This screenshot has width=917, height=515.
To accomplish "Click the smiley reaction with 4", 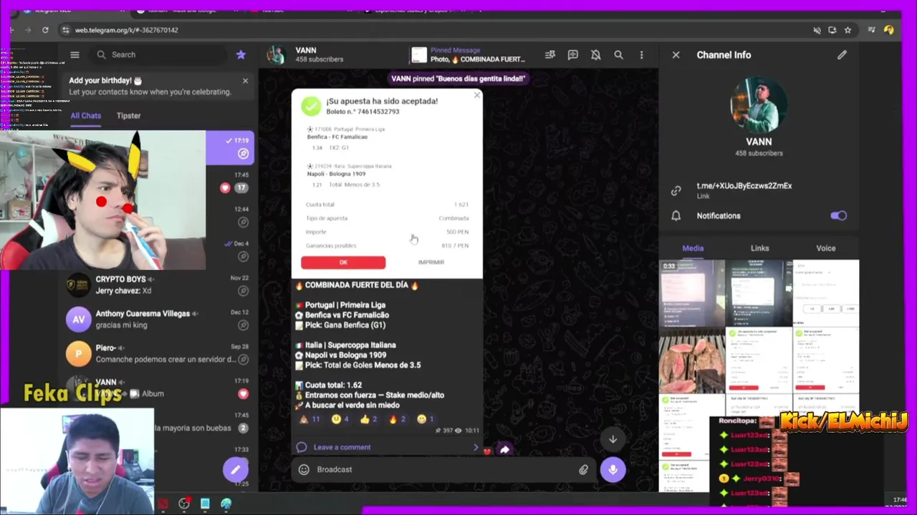I will [x=340, y=419].
